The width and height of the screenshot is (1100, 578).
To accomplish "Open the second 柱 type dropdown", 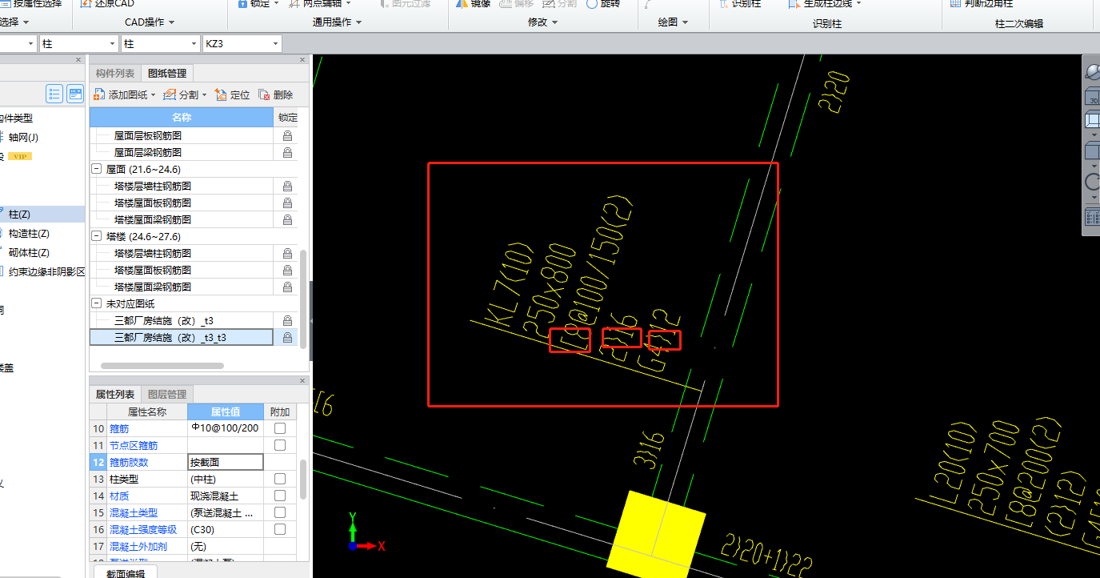I will click(193, 44).
